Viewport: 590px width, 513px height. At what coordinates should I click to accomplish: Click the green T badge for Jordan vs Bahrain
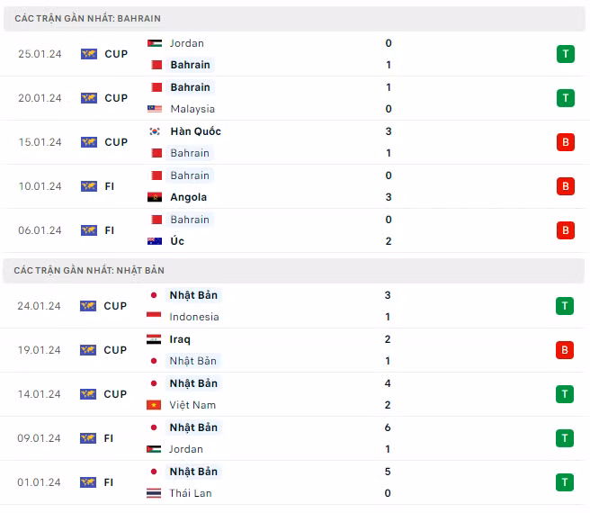[x=565, y=54]
